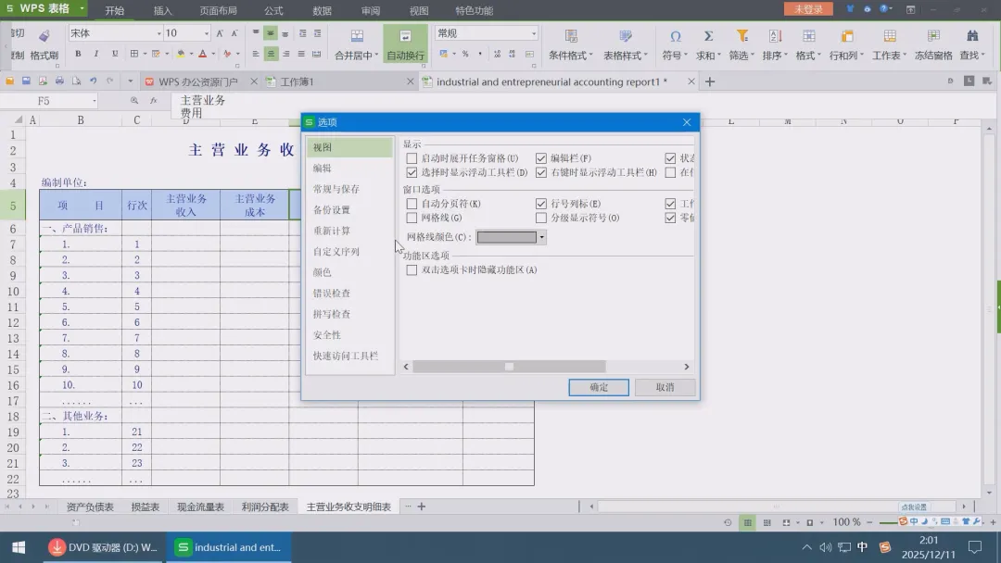The image size is (1001, 563).
Task: Click the Merge and Center icon
Action: click(x=357, y=36)
